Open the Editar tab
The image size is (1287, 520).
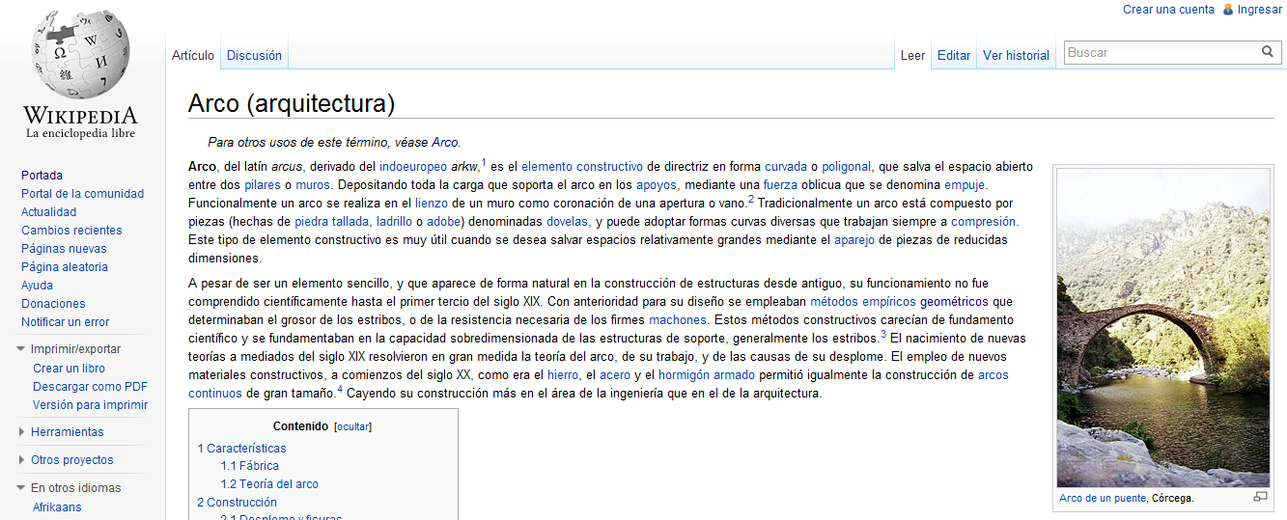(954, 56)
